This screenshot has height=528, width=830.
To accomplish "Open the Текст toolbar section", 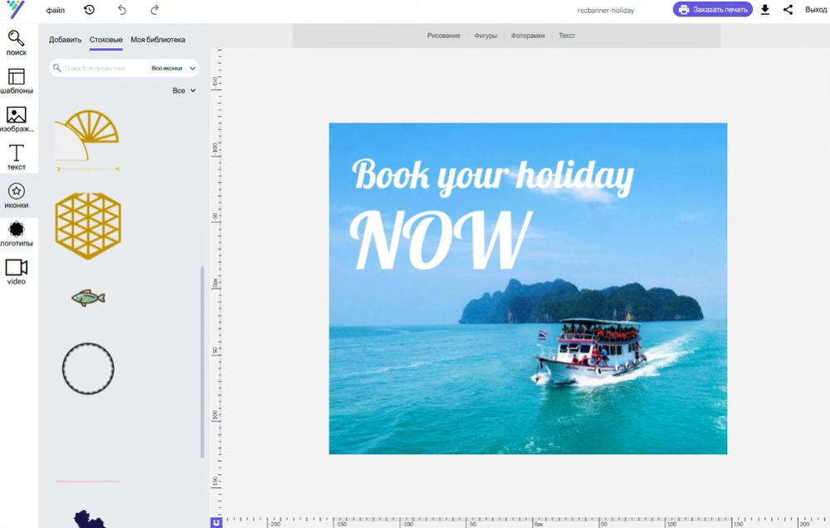I will tap(567, 36).
